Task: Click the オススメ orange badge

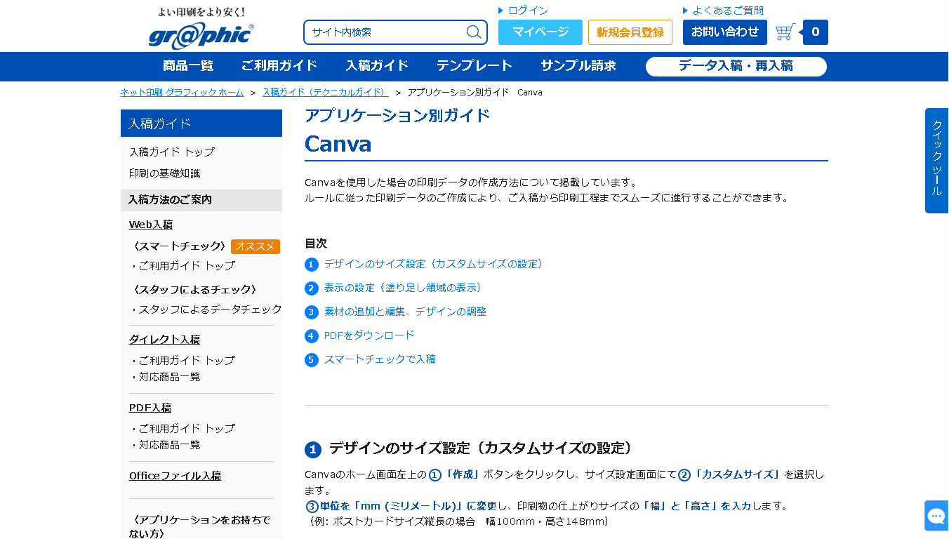Action: click(x=255, y=246)
